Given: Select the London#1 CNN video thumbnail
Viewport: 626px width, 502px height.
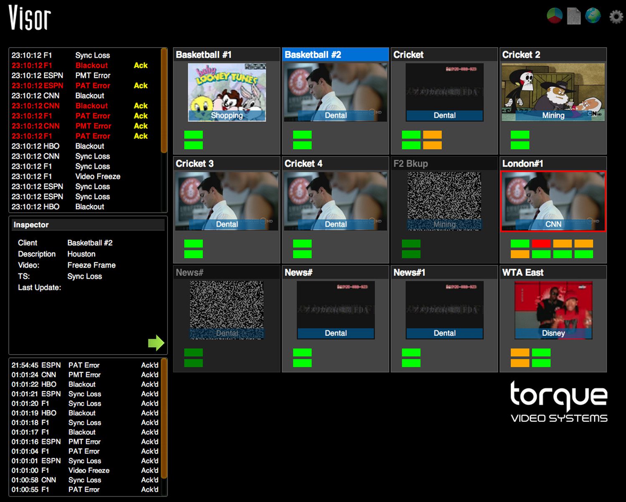Looking at the screenshot, I should tap(553, 202).
